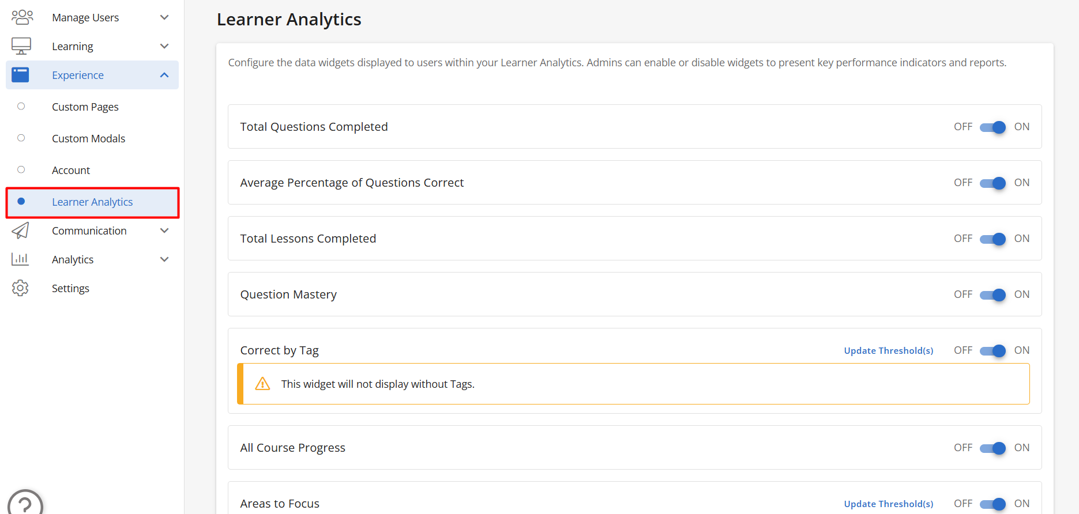This screenshot has width=1079, height=514.
Task: Click the Communication paper plane icon
Action: click(x=20, y=230)
